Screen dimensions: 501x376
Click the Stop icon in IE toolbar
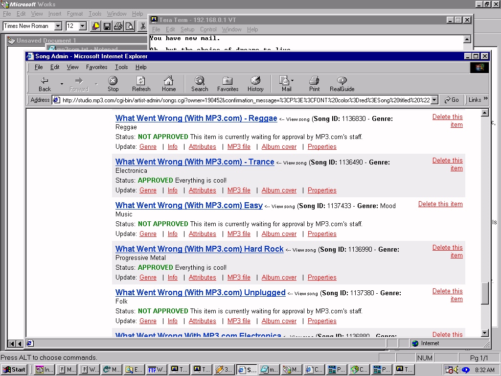coord(113,84)
